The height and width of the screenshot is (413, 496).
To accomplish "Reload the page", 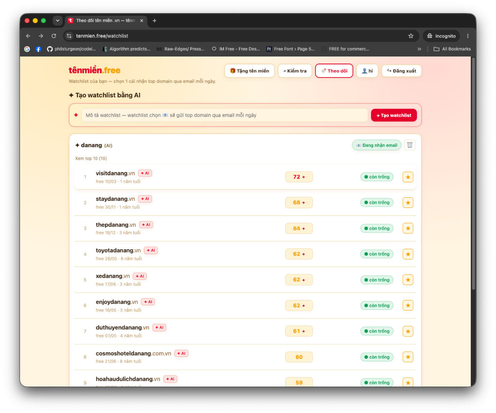I will (x=54, y=36).
